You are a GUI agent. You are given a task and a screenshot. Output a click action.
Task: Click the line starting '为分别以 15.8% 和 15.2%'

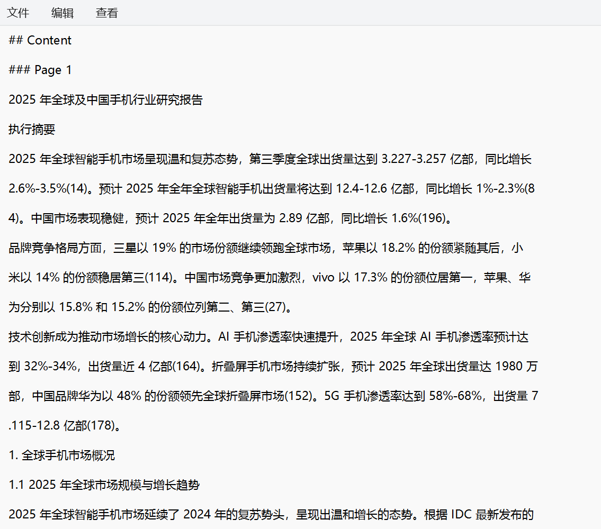(151, 307)
